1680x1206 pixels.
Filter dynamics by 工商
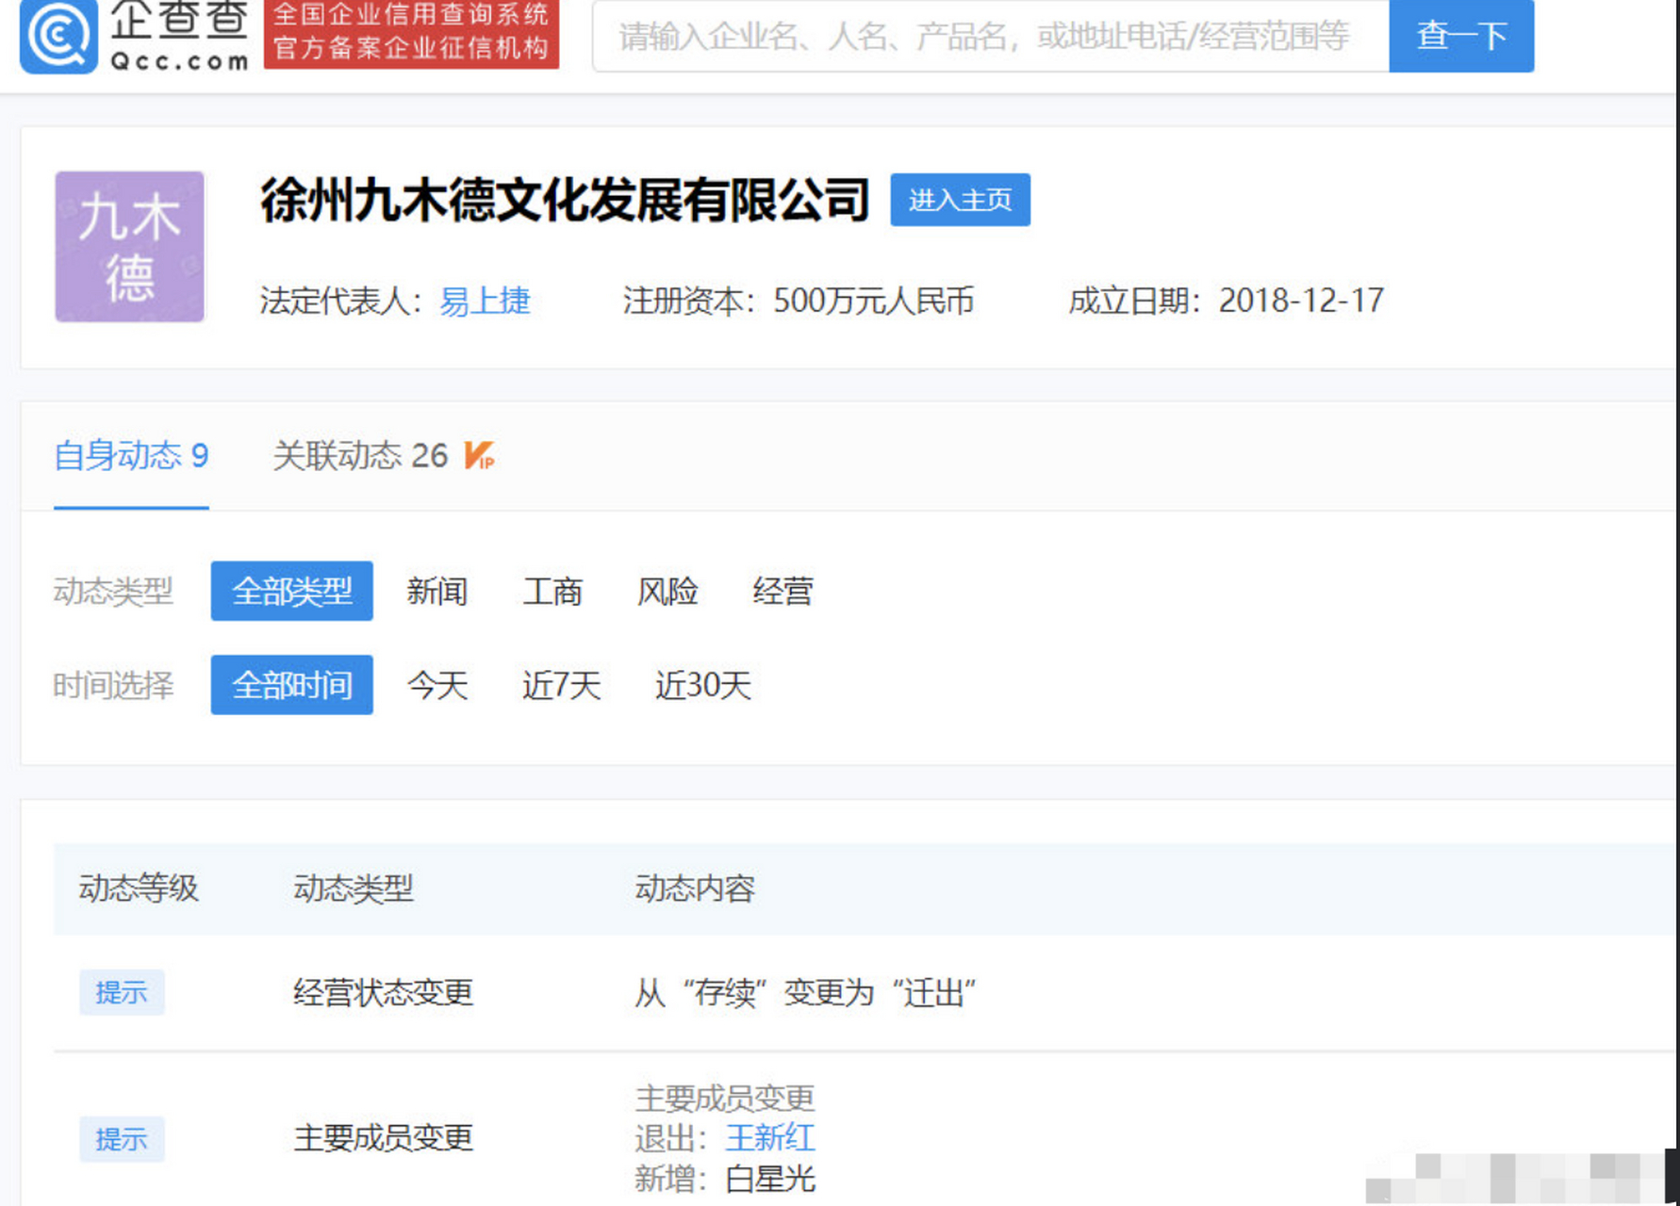pyautogui.click(x=552, y=592)
